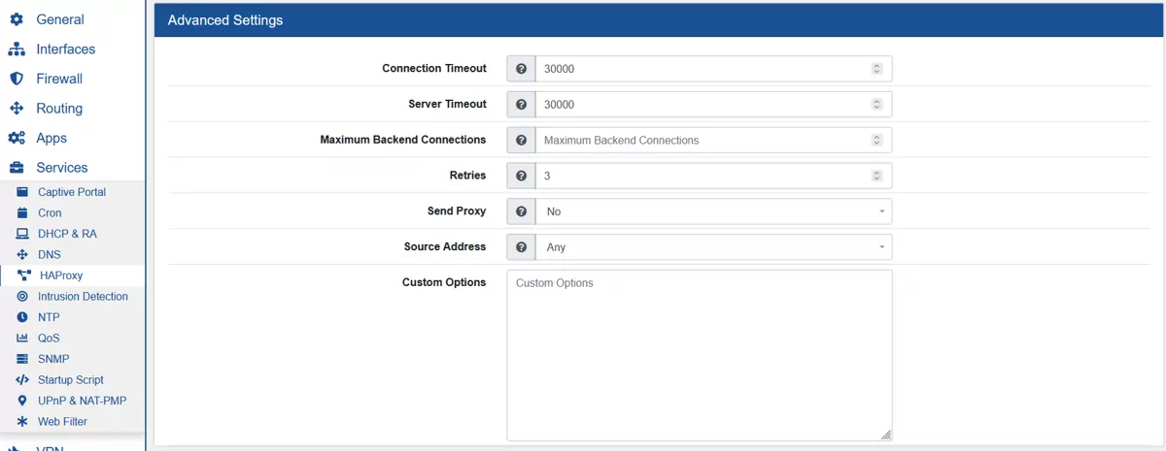Click the Firewall shield icon

pos(17,79)
